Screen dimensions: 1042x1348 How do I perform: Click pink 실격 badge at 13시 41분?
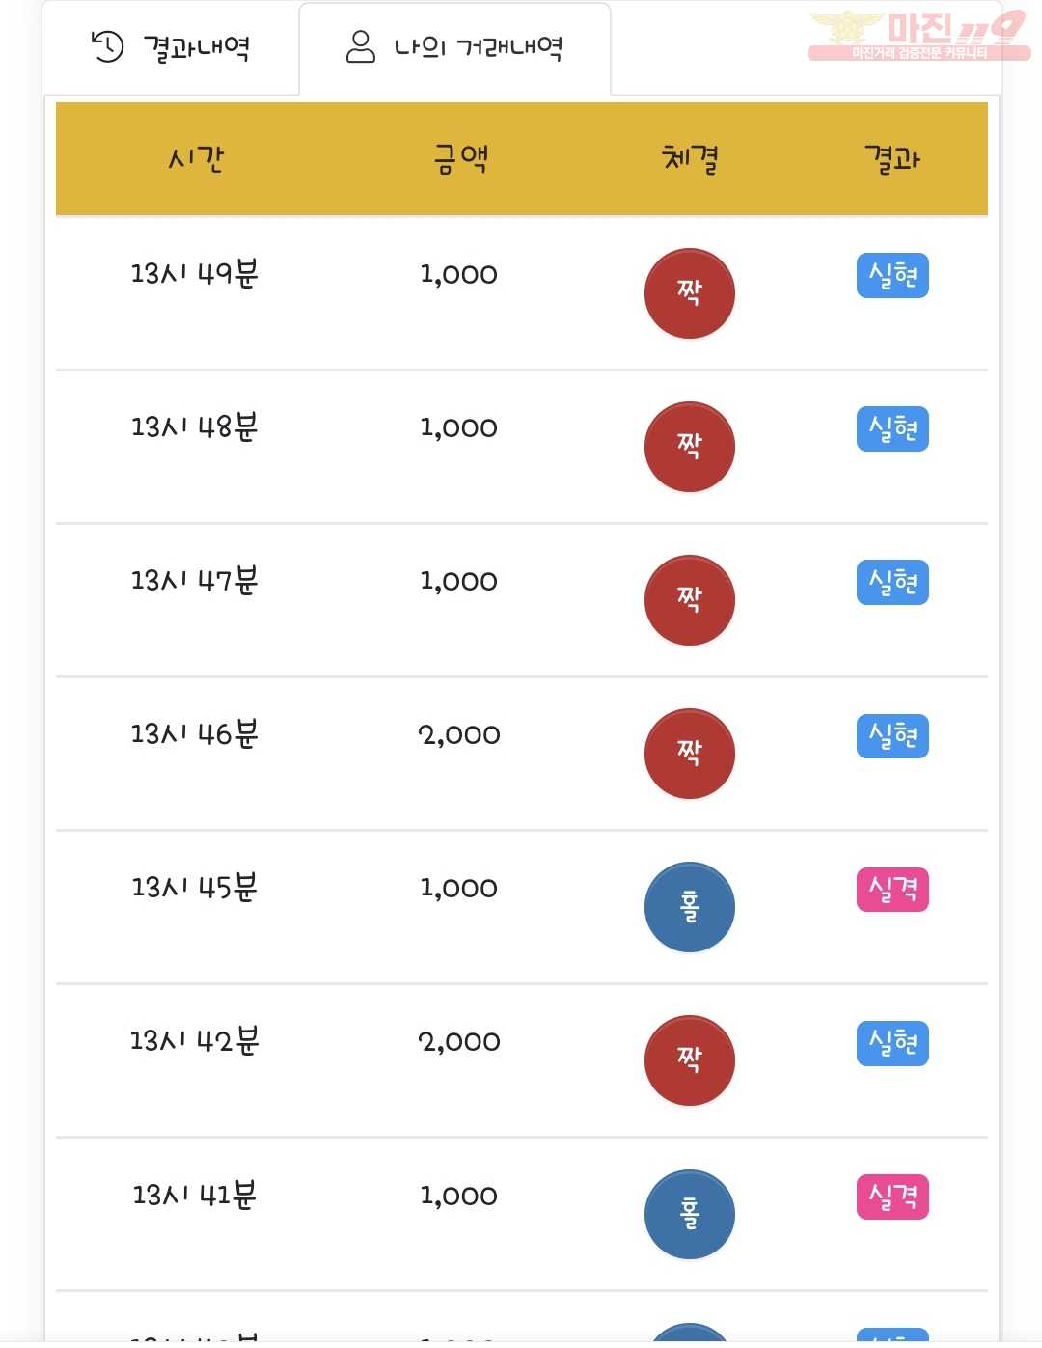(892, 1197)
